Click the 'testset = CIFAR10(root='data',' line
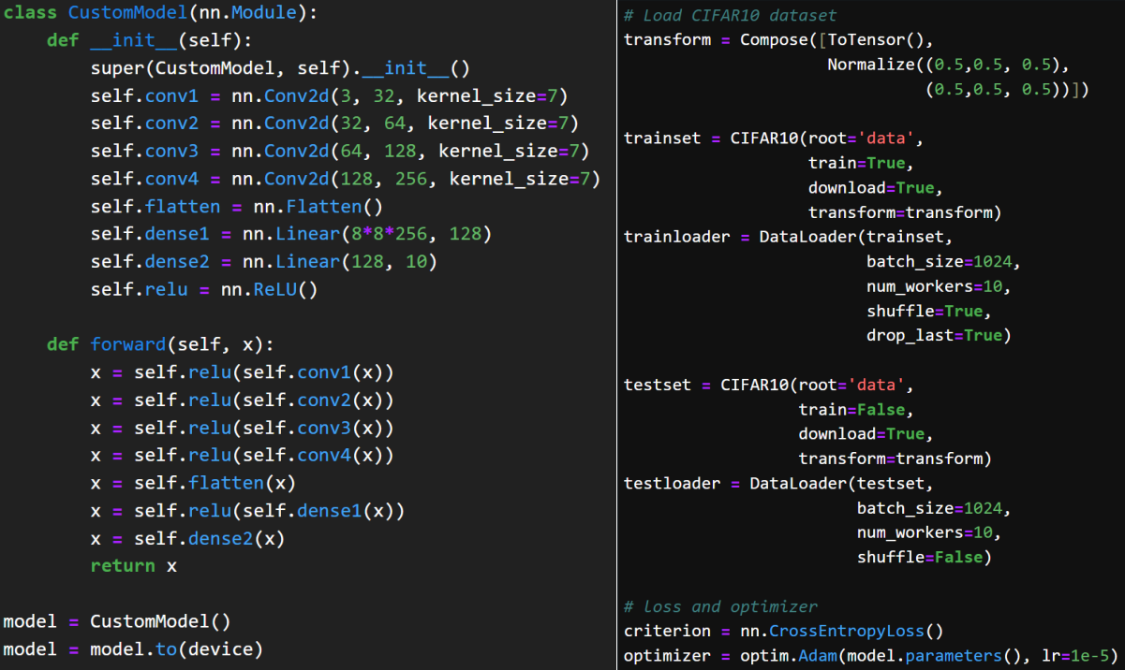The width and height of the screenshot is (1125, 670). (x=769, y=385)
